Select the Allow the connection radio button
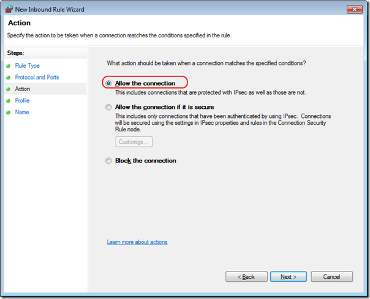370x299 pixels. tap(109, 83)
